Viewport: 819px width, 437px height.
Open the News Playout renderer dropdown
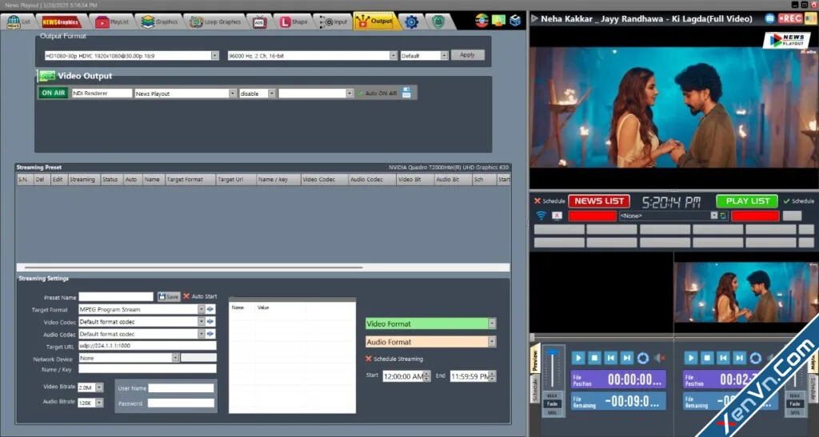[x=233, y=93]
